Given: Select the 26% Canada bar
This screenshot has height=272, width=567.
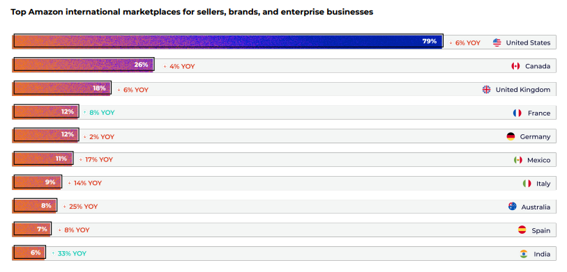Looking at the screenshot, I should 84,65.
